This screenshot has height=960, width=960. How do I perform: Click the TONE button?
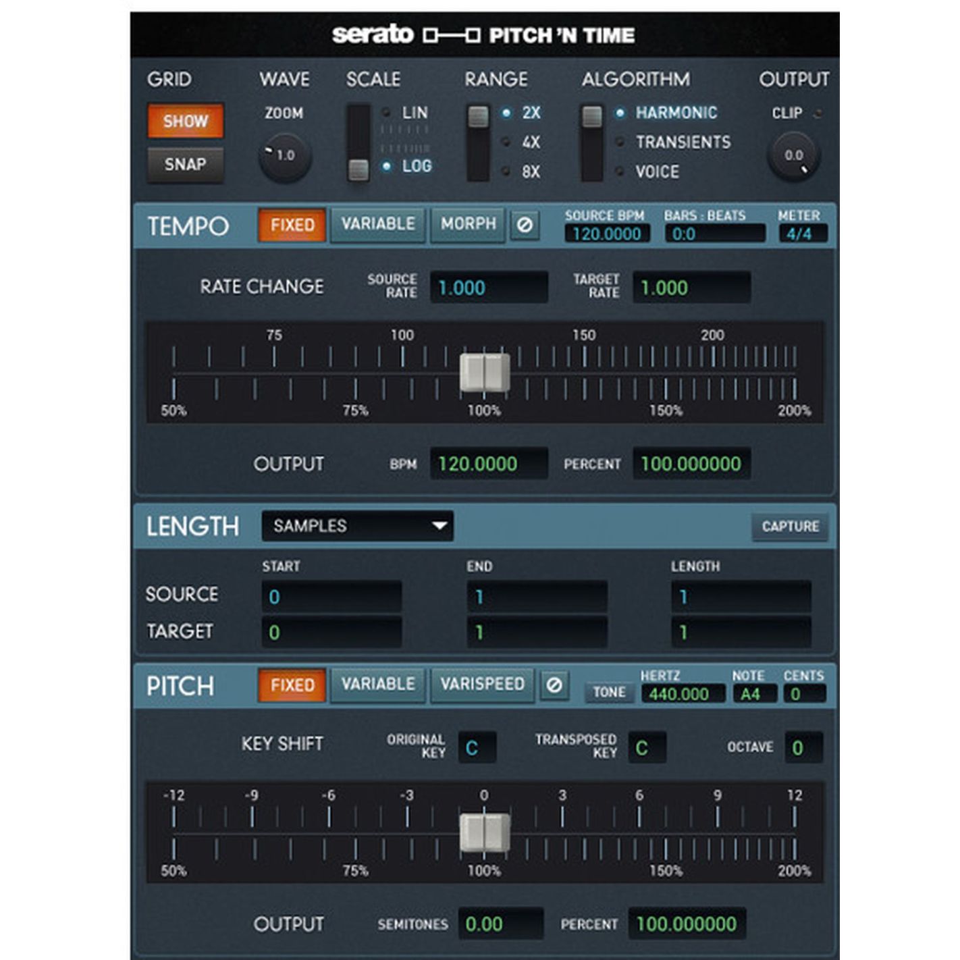[x=609, y=693]
